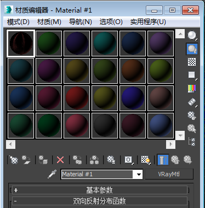Open the 实用程序(U) menu
Image resolution: width=205 pixels, height=208 pixels.
click(148, 22)
